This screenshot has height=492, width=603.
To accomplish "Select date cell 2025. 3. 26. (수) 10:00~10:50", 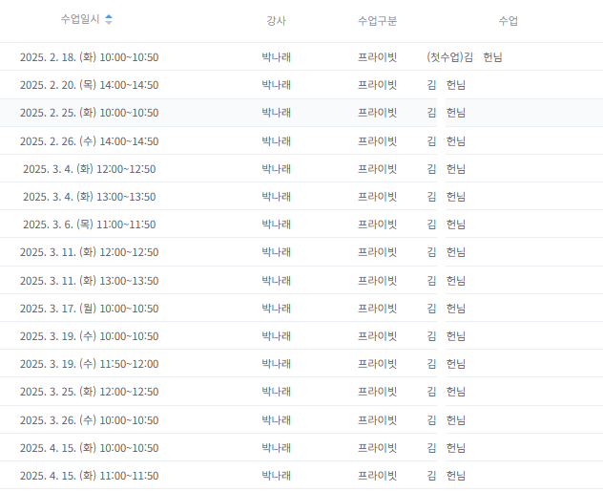I will [x=90, y=420].
